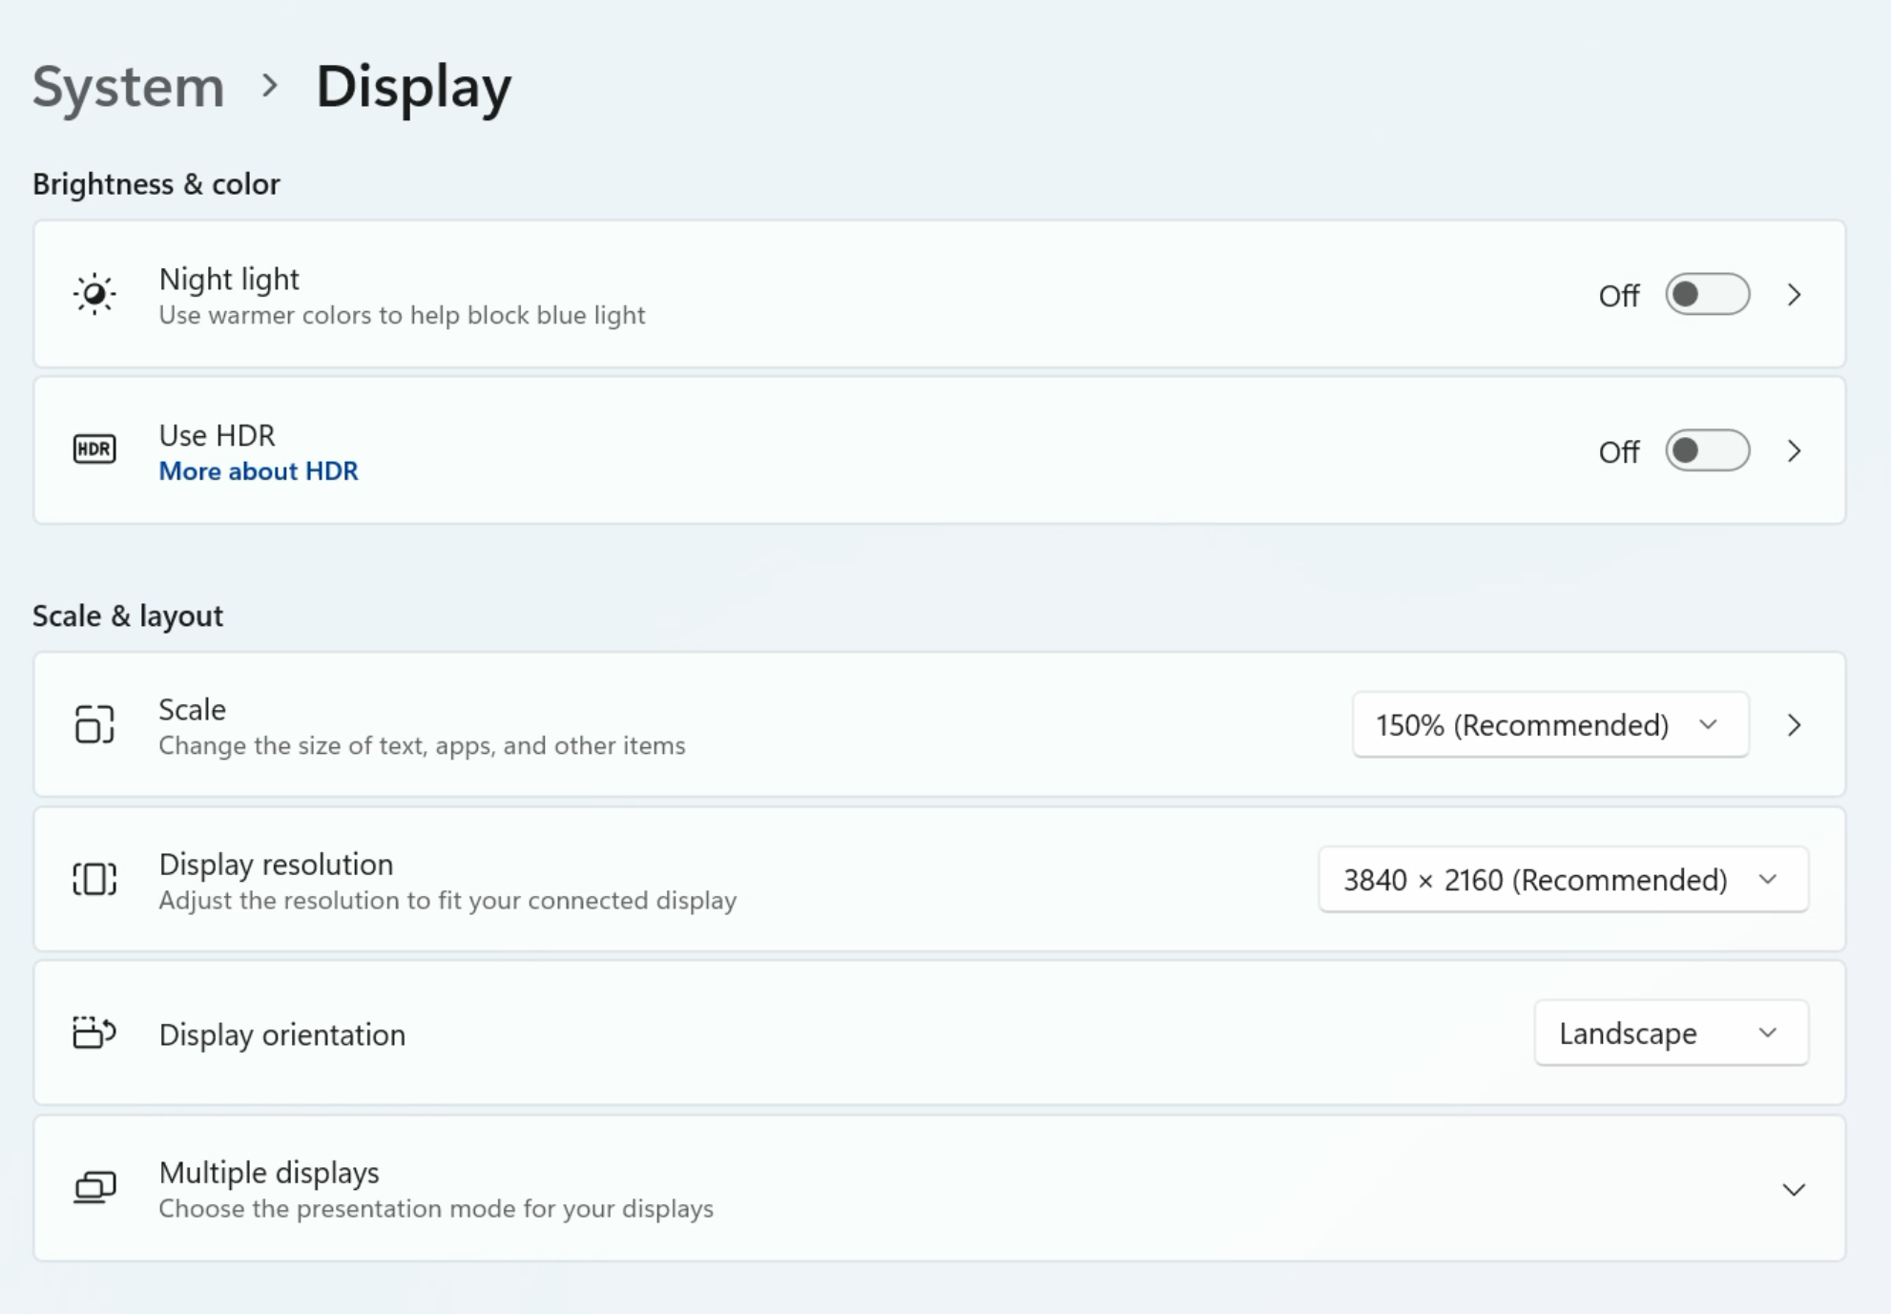Open custom scaling via Scale row chevron
Image resolution: width=1891 pixels, height=1314 pixels.
1794,725
